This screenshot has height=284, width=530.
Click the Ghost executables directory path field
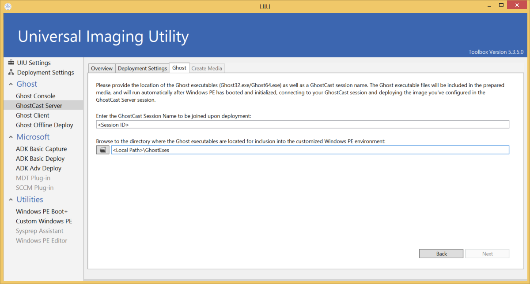310,150
